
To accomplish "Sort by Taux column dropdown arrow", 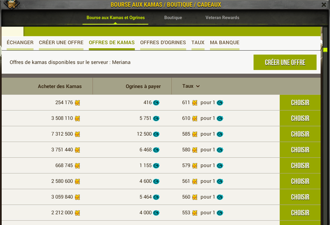I will [x=198, y=86].
